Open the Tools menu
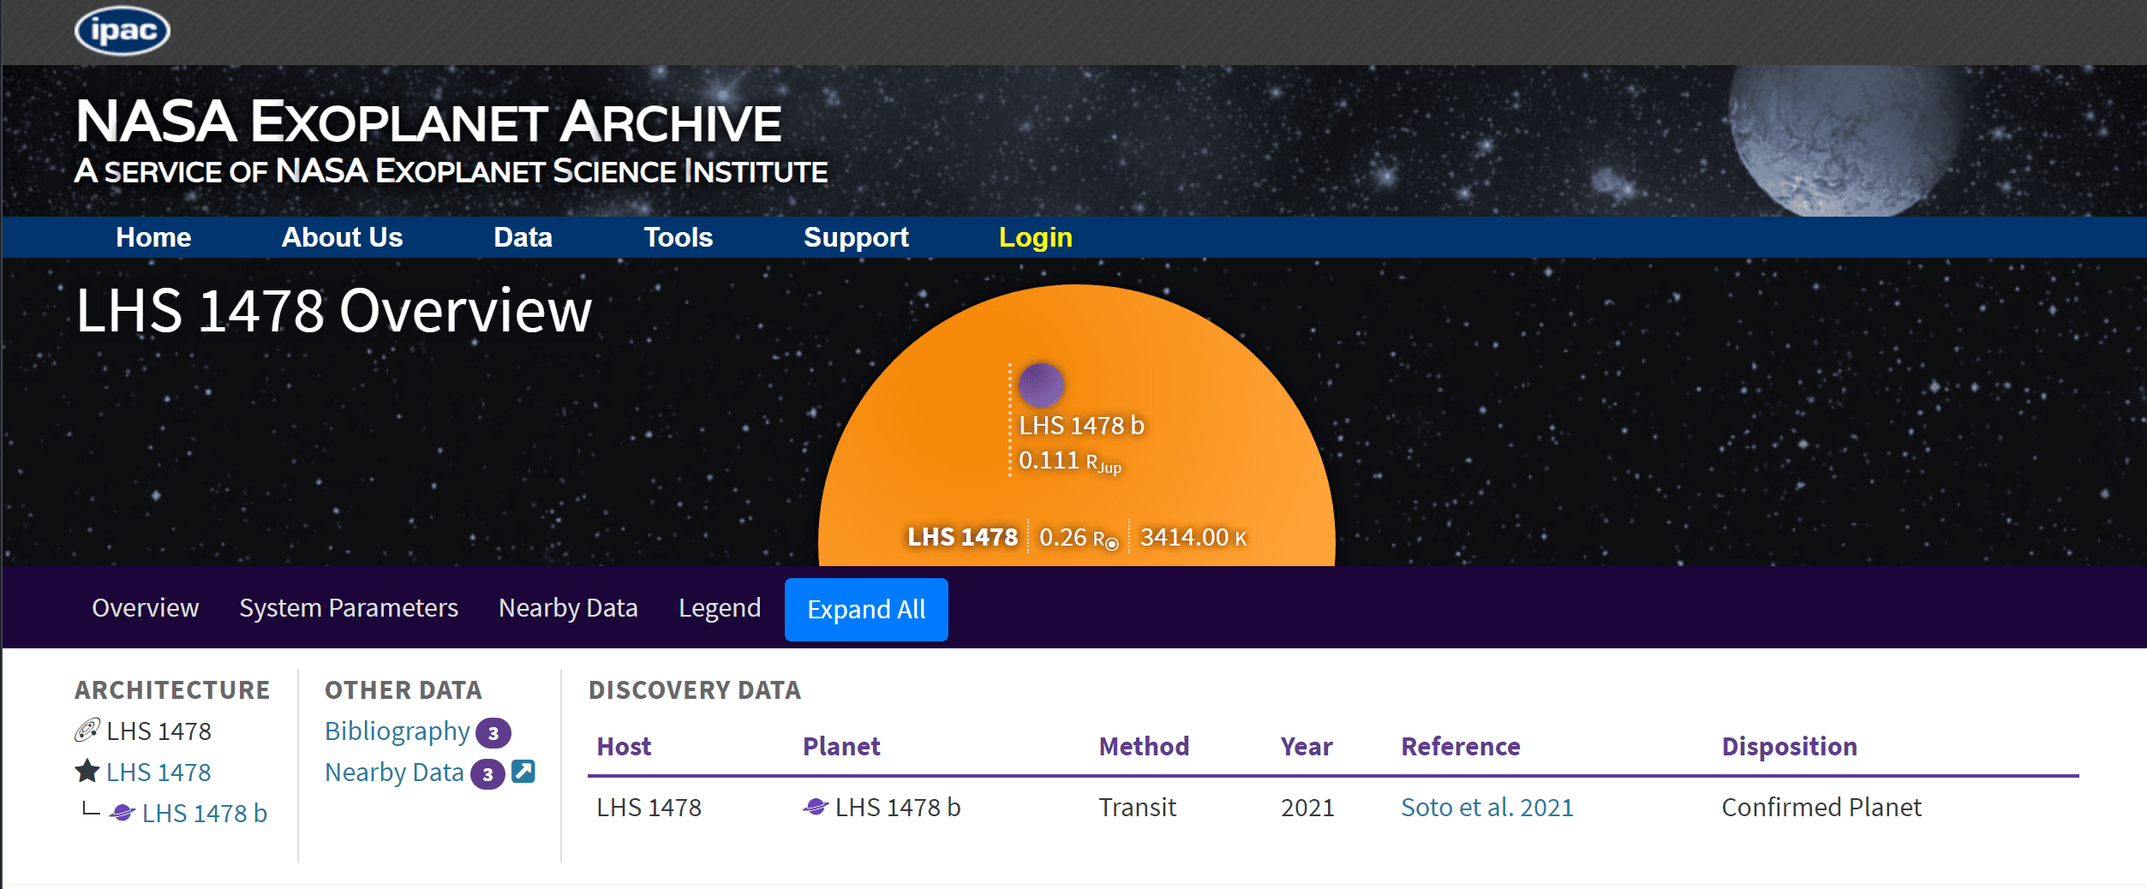Image resolution: width=2147 pixels, height=889 pixels. pos(678,237)
